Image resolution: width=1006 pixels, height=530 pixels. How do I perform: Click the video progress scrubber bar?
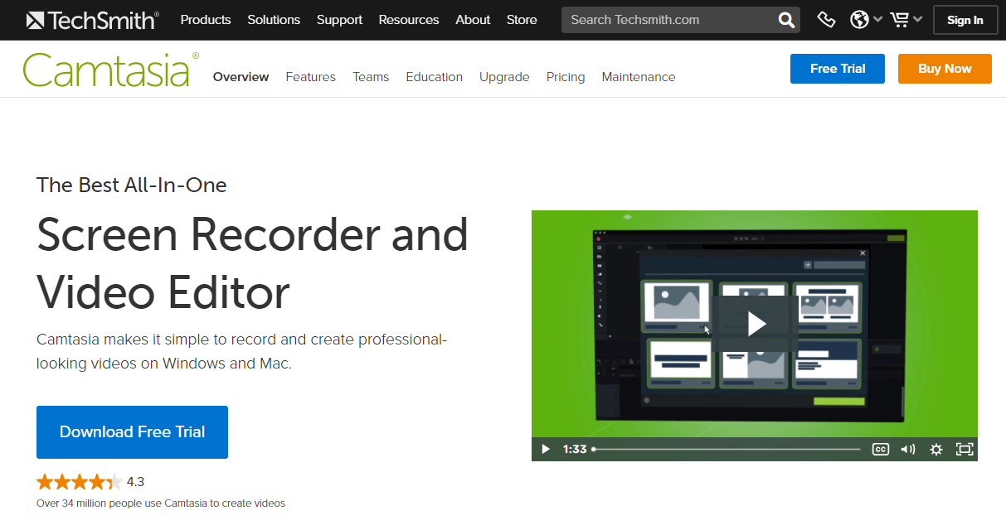tap(727, 450)
